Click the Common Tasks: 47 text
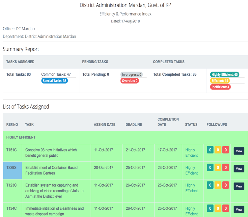 pyautogui.click(x=56, y=74)
